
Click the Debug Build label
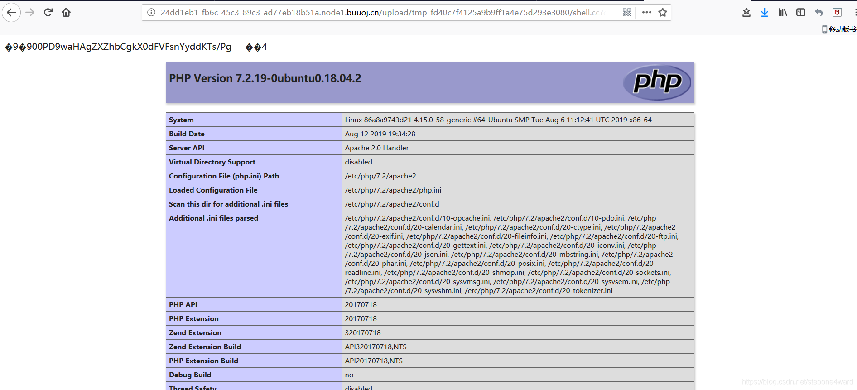click(x=190, y=375)
